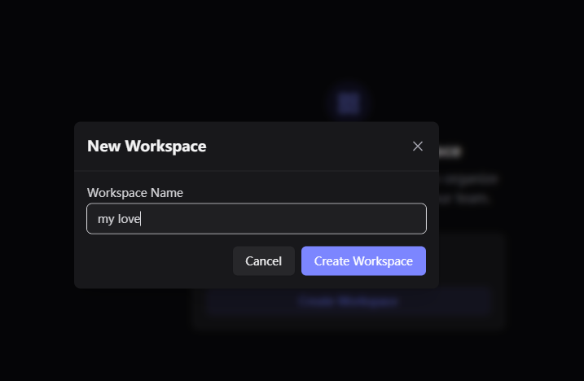Click the purple Create Workspace button
Screen dimensions: 584x381
point(363,261)
